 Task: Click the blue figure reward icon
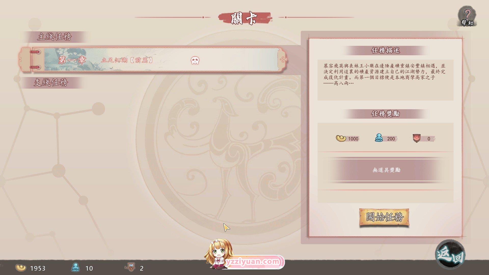pos(379,138)
